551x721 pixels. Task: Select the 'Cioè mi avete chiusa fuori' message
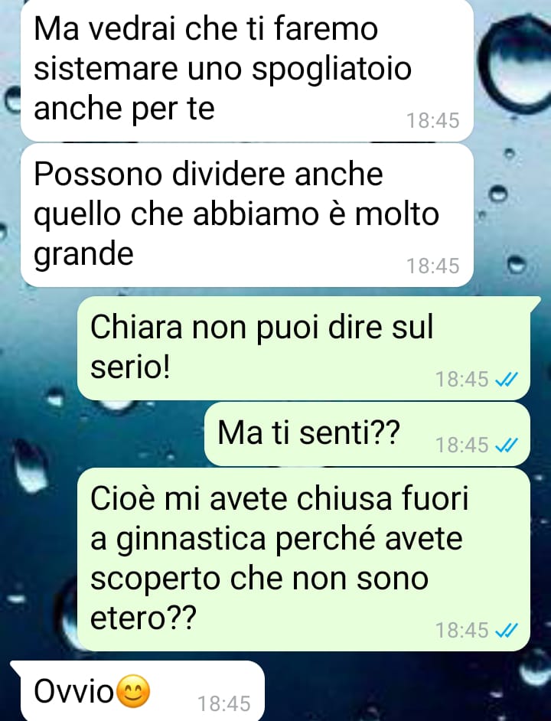point(304,560)
